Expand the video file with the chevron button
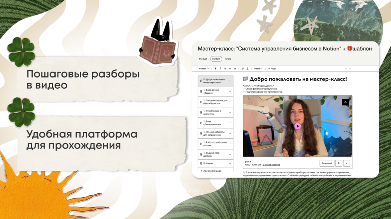The height and width of the screenshot is (219, 391). click(x=347, y=163)
